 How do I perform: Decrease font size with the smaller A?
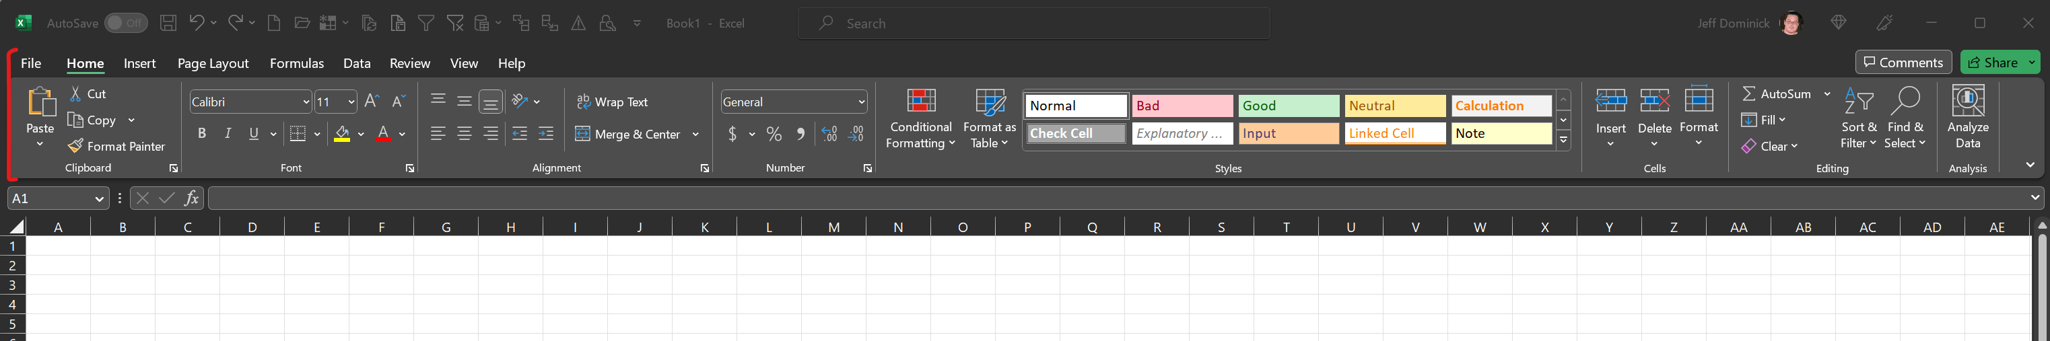(399, 101)
